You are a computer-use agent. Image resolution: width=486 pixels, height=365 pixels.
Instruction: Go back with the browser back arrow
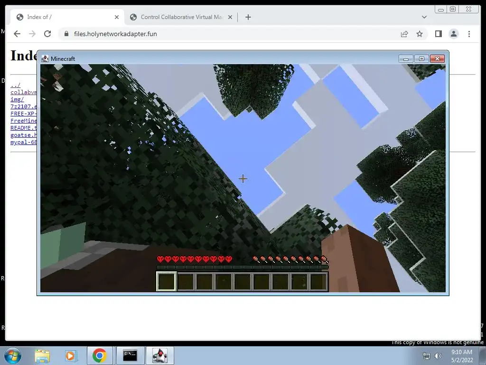17,34
